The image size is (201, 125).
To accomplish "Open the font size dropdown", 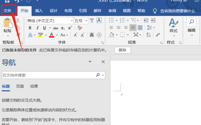I will click(x=86, y=21).
